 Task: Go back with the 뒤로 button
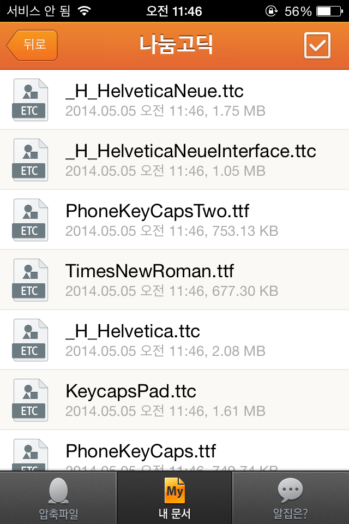pos(32,45)
